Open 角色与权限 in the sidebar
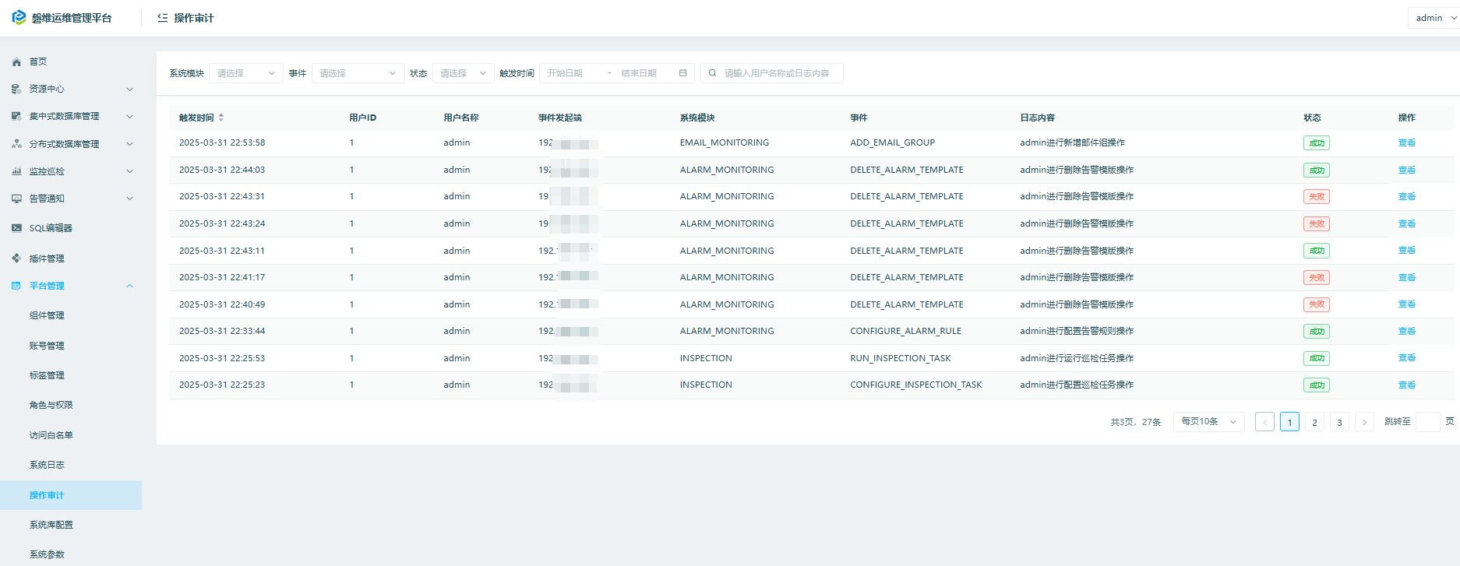This screenshot has width=1460, height=566. pyautogui.click(x=51, y=405)
